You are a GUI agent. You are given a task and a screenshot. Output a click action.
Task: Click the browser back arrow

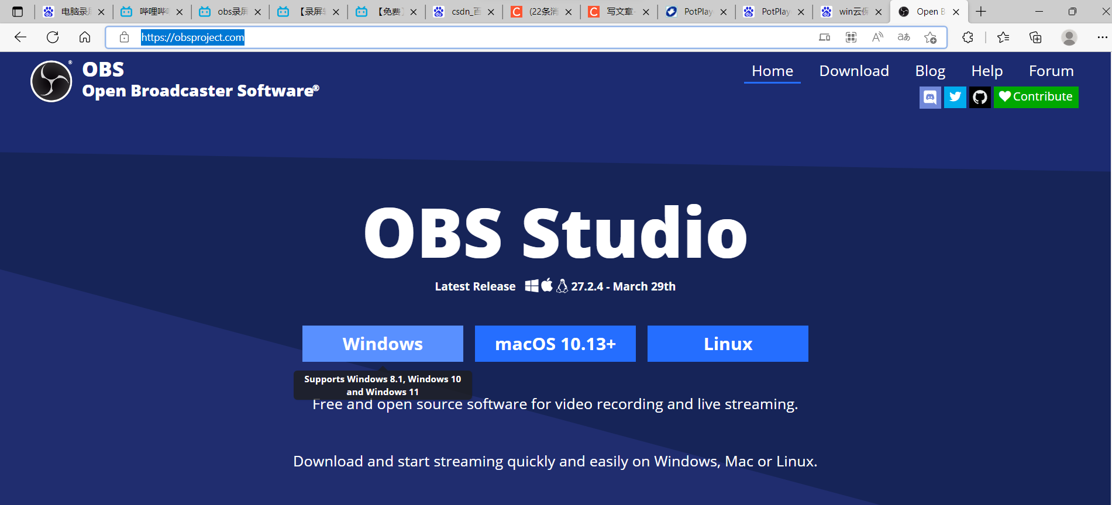pyautogui.click(x=20, y=37)
